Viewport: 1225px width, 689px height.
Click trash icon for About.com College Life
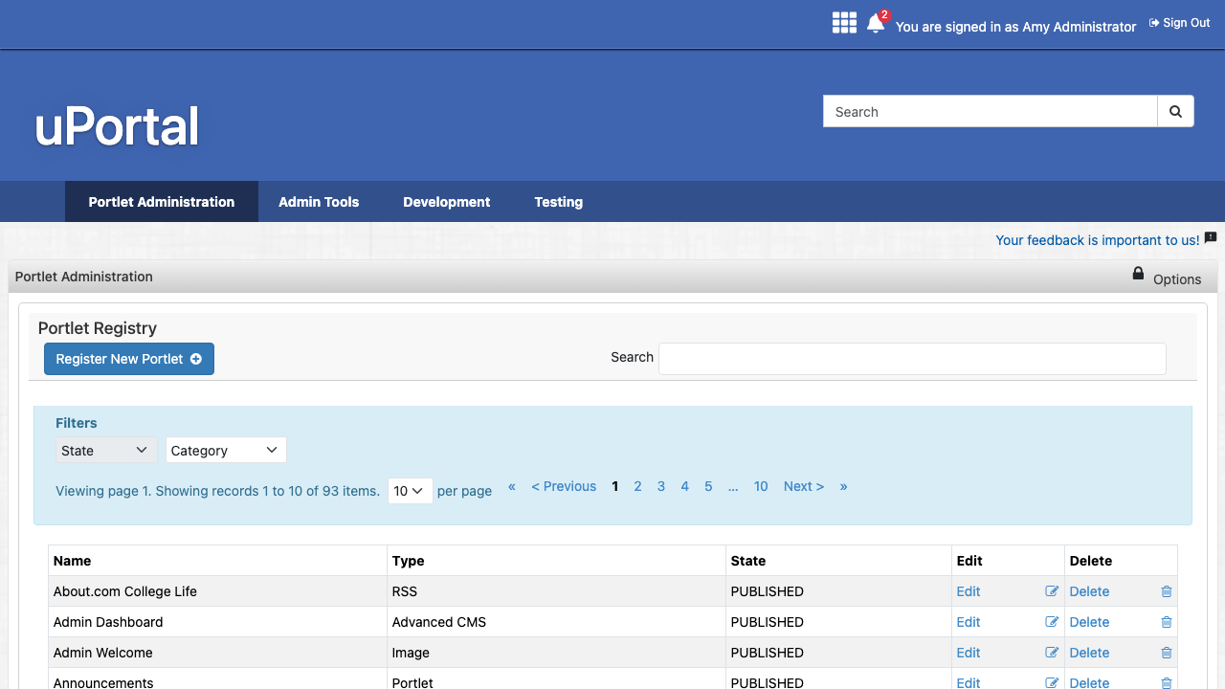coord(1166,591)
